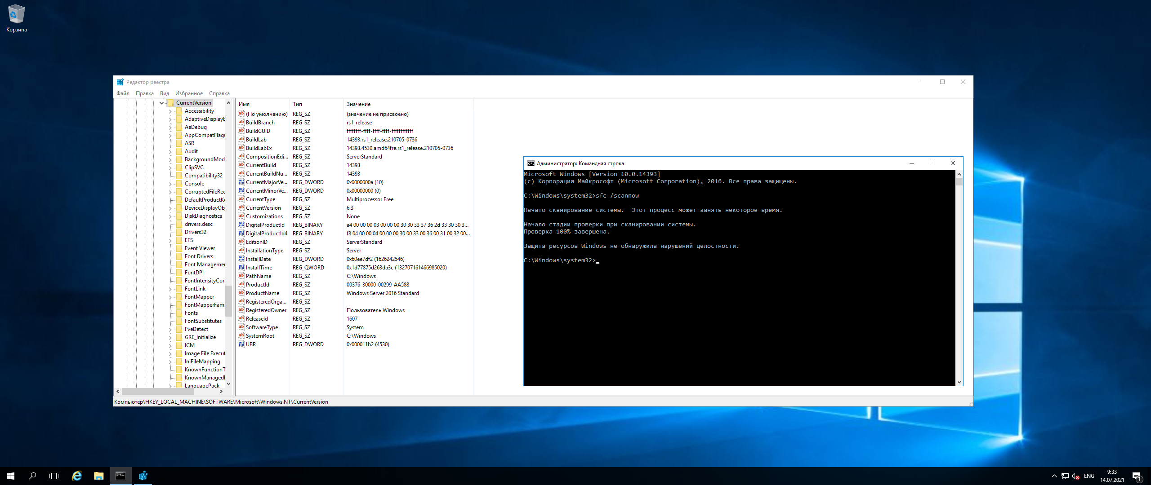The width and height of the screenshot is (1151, 485).
Task: Click the Command Prompt title bar icon
Action: 531,163
